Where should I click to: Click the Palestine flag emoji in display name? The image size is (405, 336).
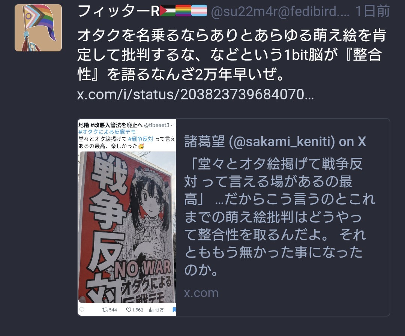pyautogui.click(x=168, y=11)
